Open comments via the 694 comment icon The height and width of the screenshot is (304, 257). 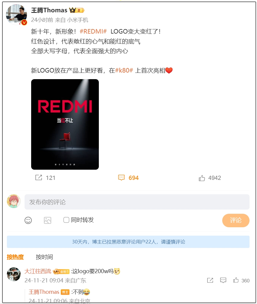[121, 177]
